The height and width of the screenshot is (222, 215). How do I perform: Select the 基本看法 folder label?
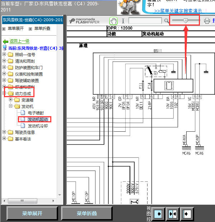coord(23,139)
